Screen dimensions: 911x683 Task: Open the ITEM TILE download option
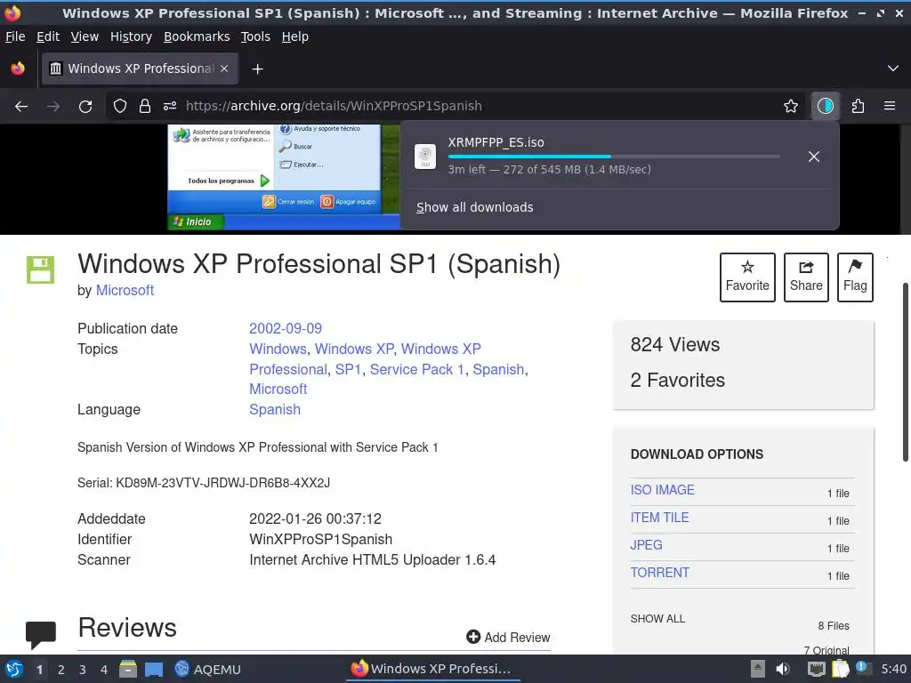[x=659, y=518]
